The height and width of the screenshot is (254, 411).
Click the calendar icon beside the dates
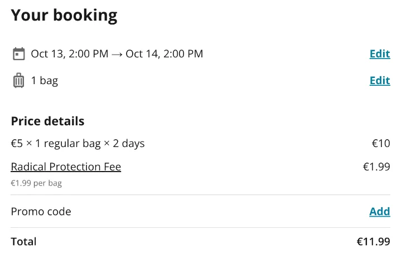tap(18, 54)
